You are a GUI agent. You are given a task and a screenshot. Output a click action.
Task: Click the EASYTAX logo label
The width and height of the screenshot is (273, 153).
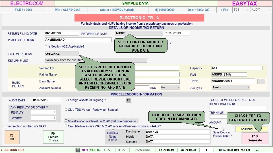(245, 3)
